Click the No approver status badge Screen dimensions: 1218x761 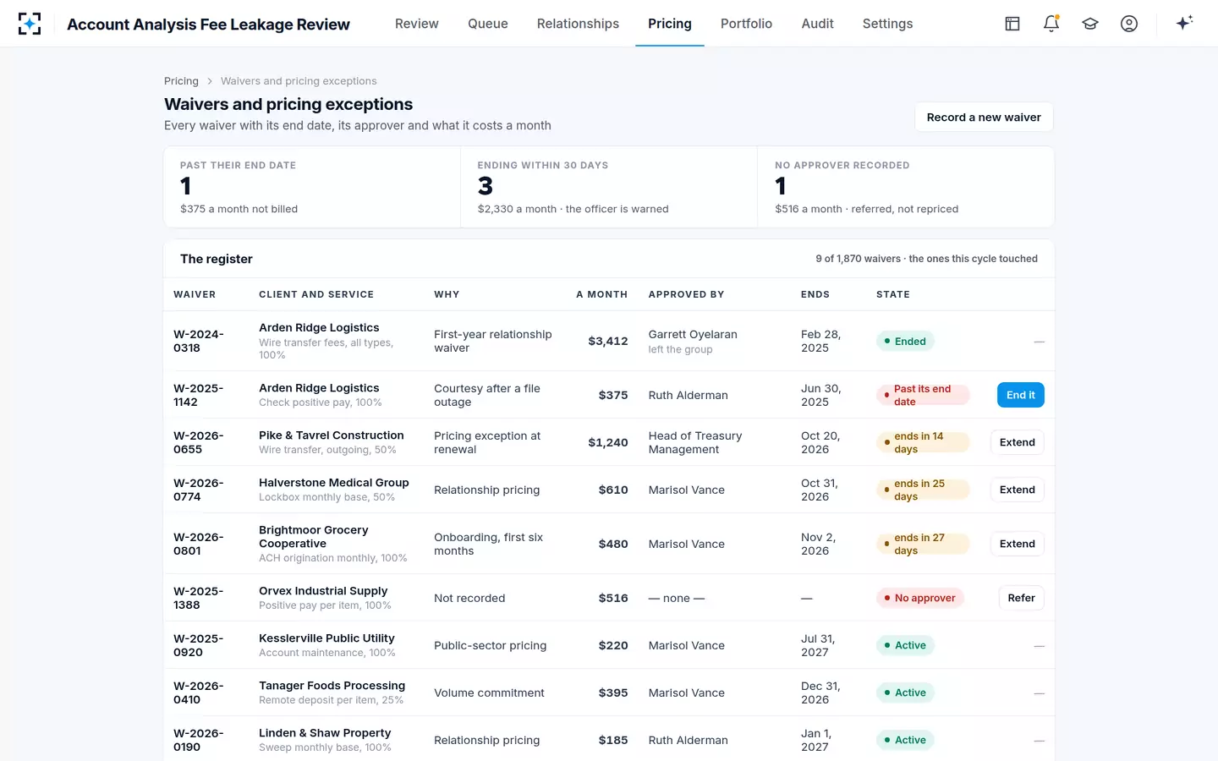point(920,598)
